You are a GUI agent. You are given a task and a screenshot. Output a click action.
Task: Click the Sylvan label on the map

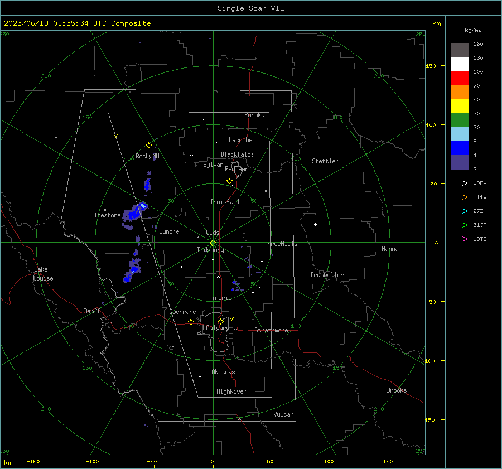point(213,165)
